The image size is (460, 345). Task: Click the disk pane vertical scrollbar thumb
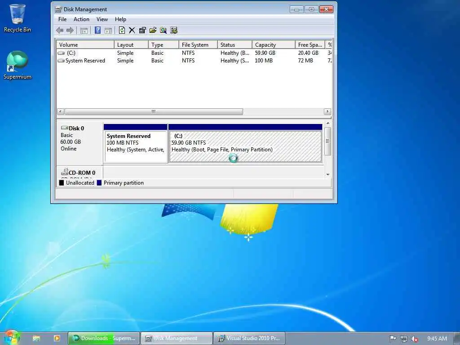pyautogui.click(x=328, y=141)
